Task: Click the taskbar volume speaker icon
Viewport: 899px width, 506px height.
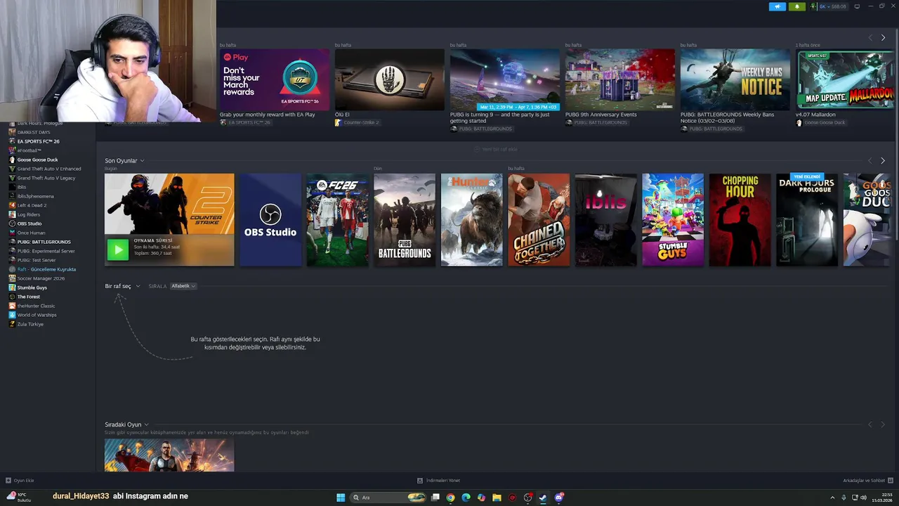Action: 863,498
